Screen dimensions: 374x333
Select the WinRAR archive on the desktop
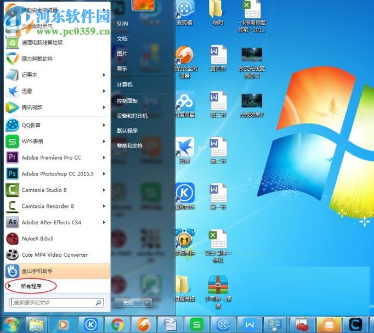coord(218,291)
